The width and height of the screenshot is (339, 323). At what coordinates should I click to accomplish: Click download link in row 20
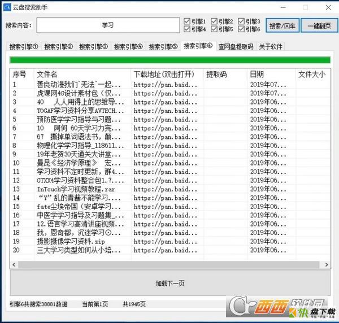pyautogui.click(x=166, y=250)
